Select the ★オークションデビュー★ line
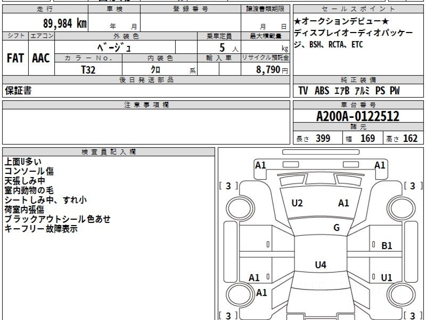The height and width of the screenshot is (320, 426). (x=342, y=22)
